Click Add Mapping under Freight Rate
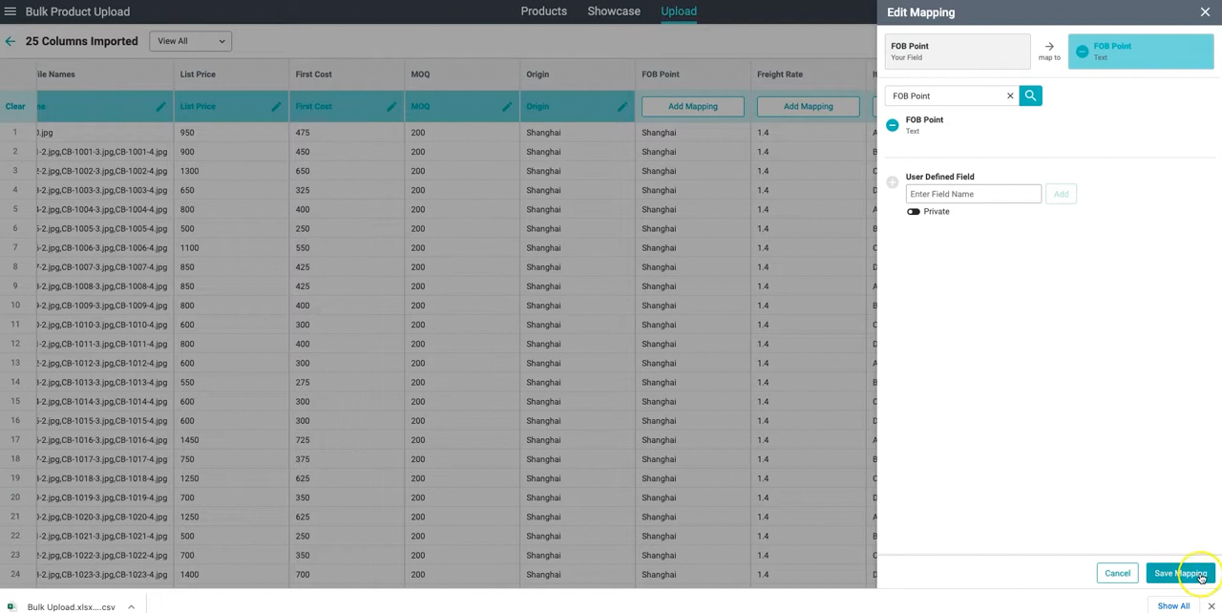1222x613 pixels. pyautogui.click(x=808, y=106)
